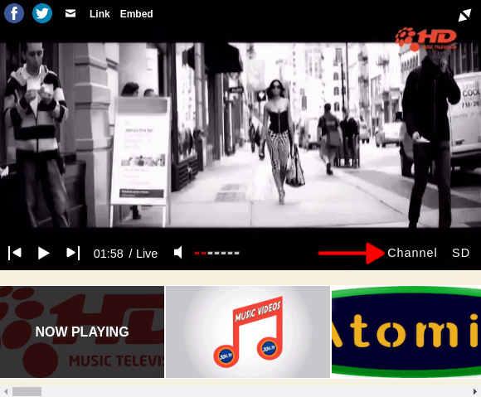Set volume on the dashed volume bar
The height and width of the screenshot is (397, 481).
[217, 253]
